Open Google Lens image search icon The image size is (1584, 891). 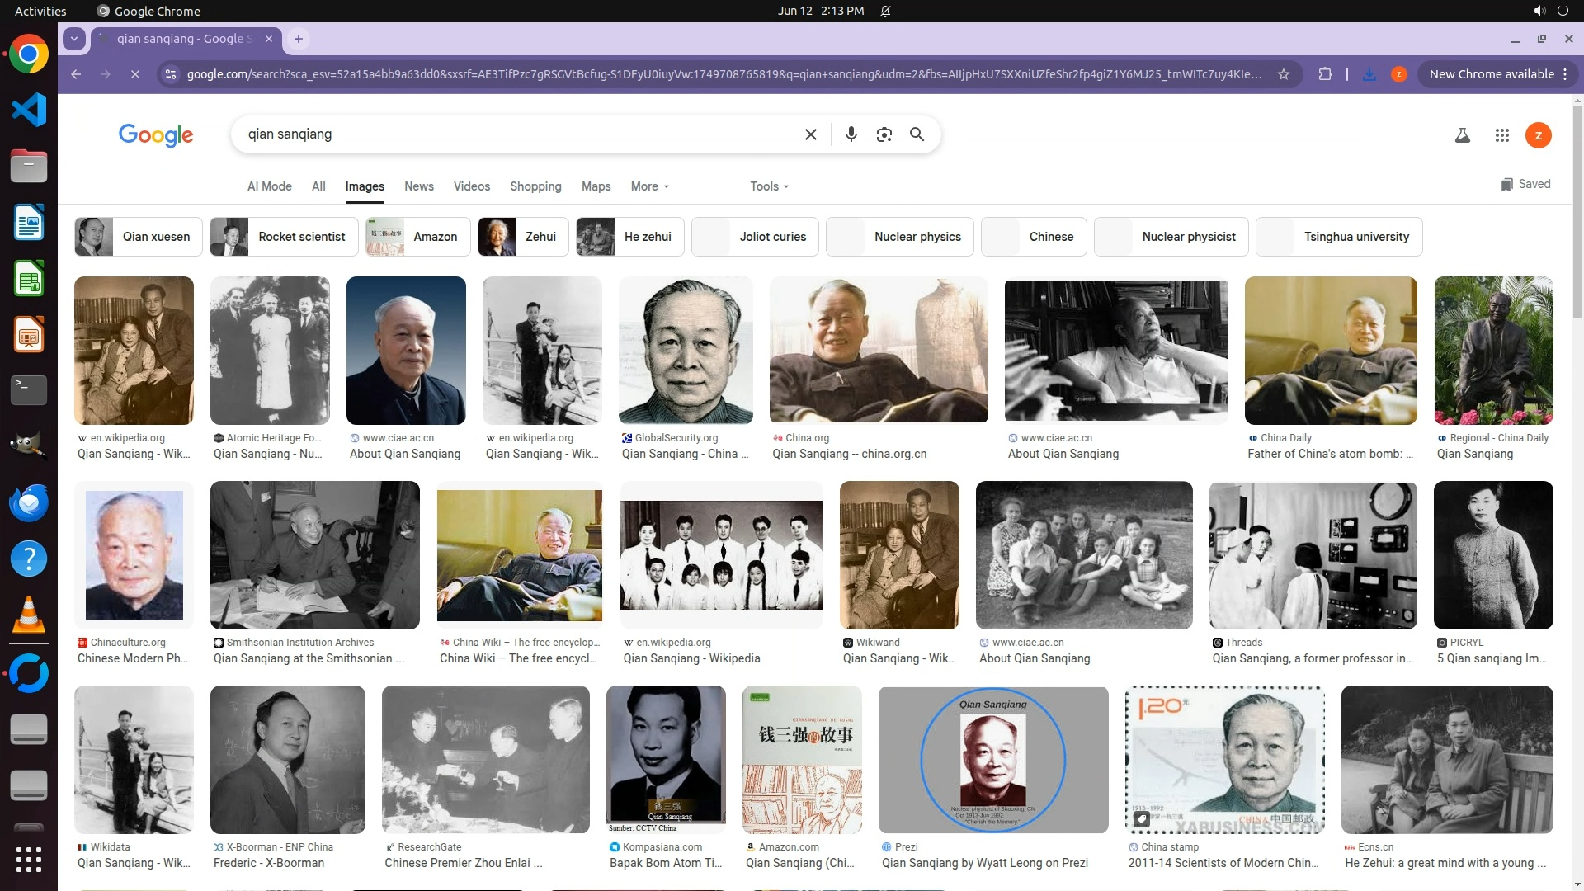[884, 134]
